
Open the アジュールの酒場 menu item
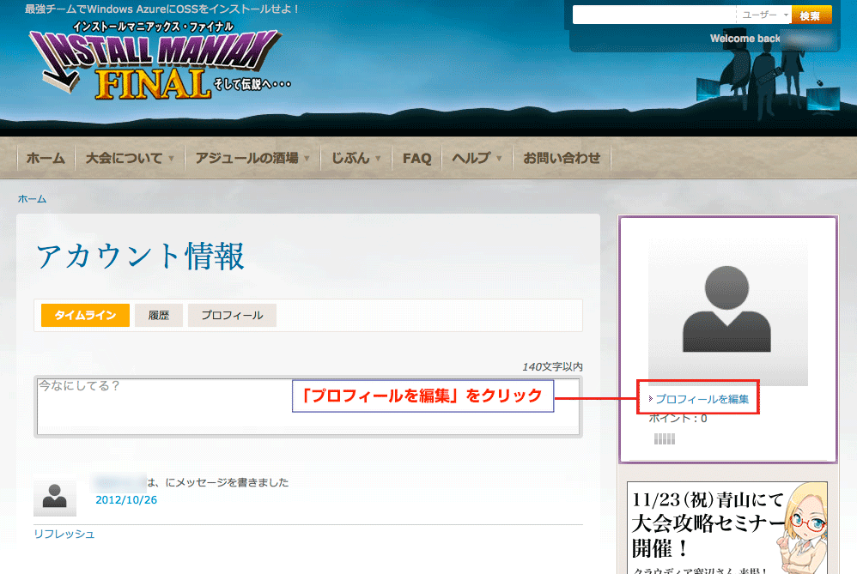pyautogui.click(x=247, y=159)
